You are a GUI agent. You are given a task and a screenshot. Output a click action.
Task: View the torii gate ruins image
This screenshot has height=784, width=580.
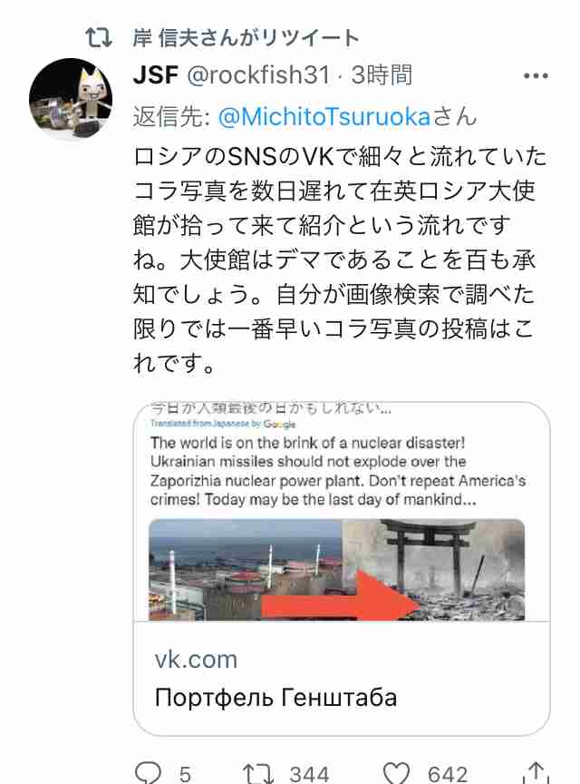(x=433, y=570)
